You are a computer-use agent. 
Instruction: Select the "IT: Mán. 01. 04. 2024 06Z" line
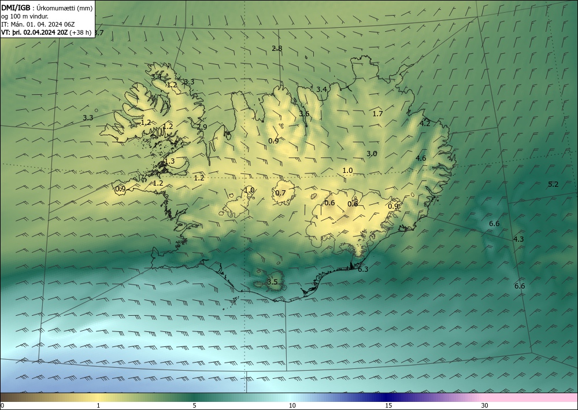[x=38, y=24]
